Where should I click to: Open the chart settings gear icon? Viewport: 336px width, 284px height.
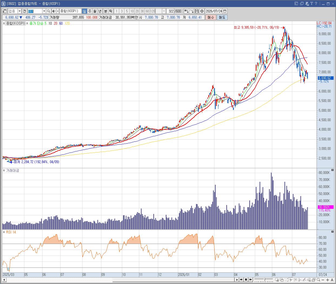tap(202, 11)
